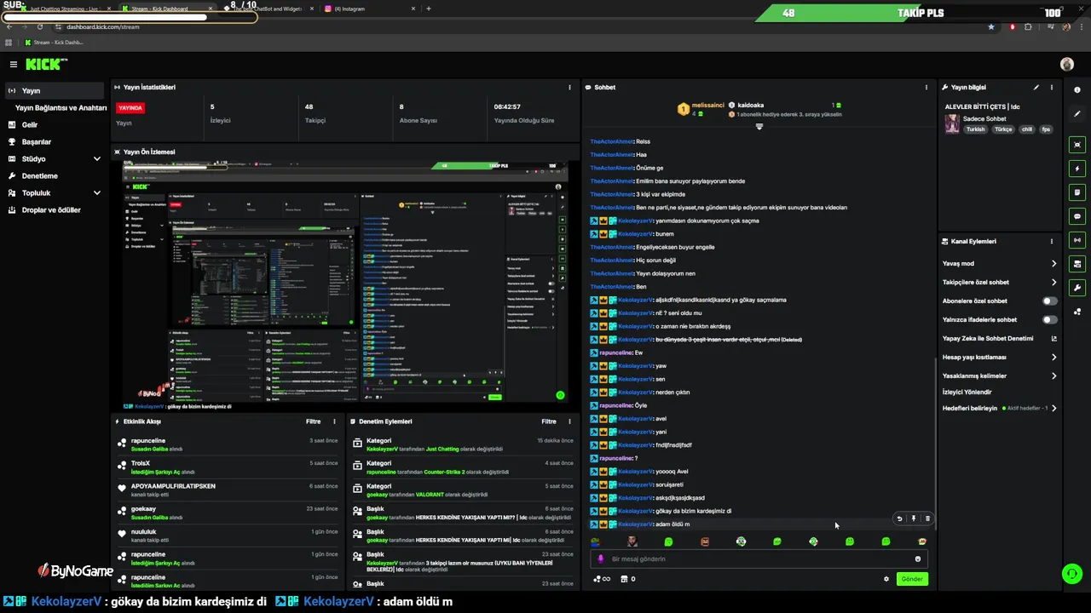Toggle wrench widget in right sidebar

click(x=1077, y=288)
